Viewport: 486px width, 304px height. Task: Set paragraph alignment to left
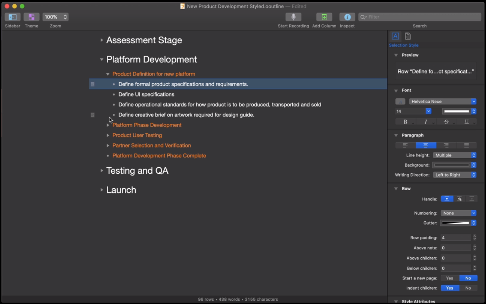(406, 145)
